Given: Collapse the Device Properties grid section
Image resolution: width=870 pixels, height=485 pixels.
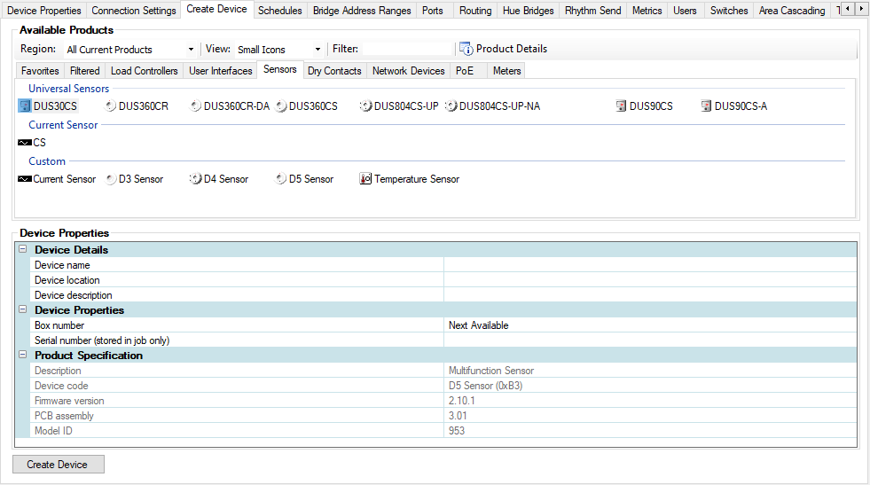Looking at the screenshot, I should tap(23, 309).
